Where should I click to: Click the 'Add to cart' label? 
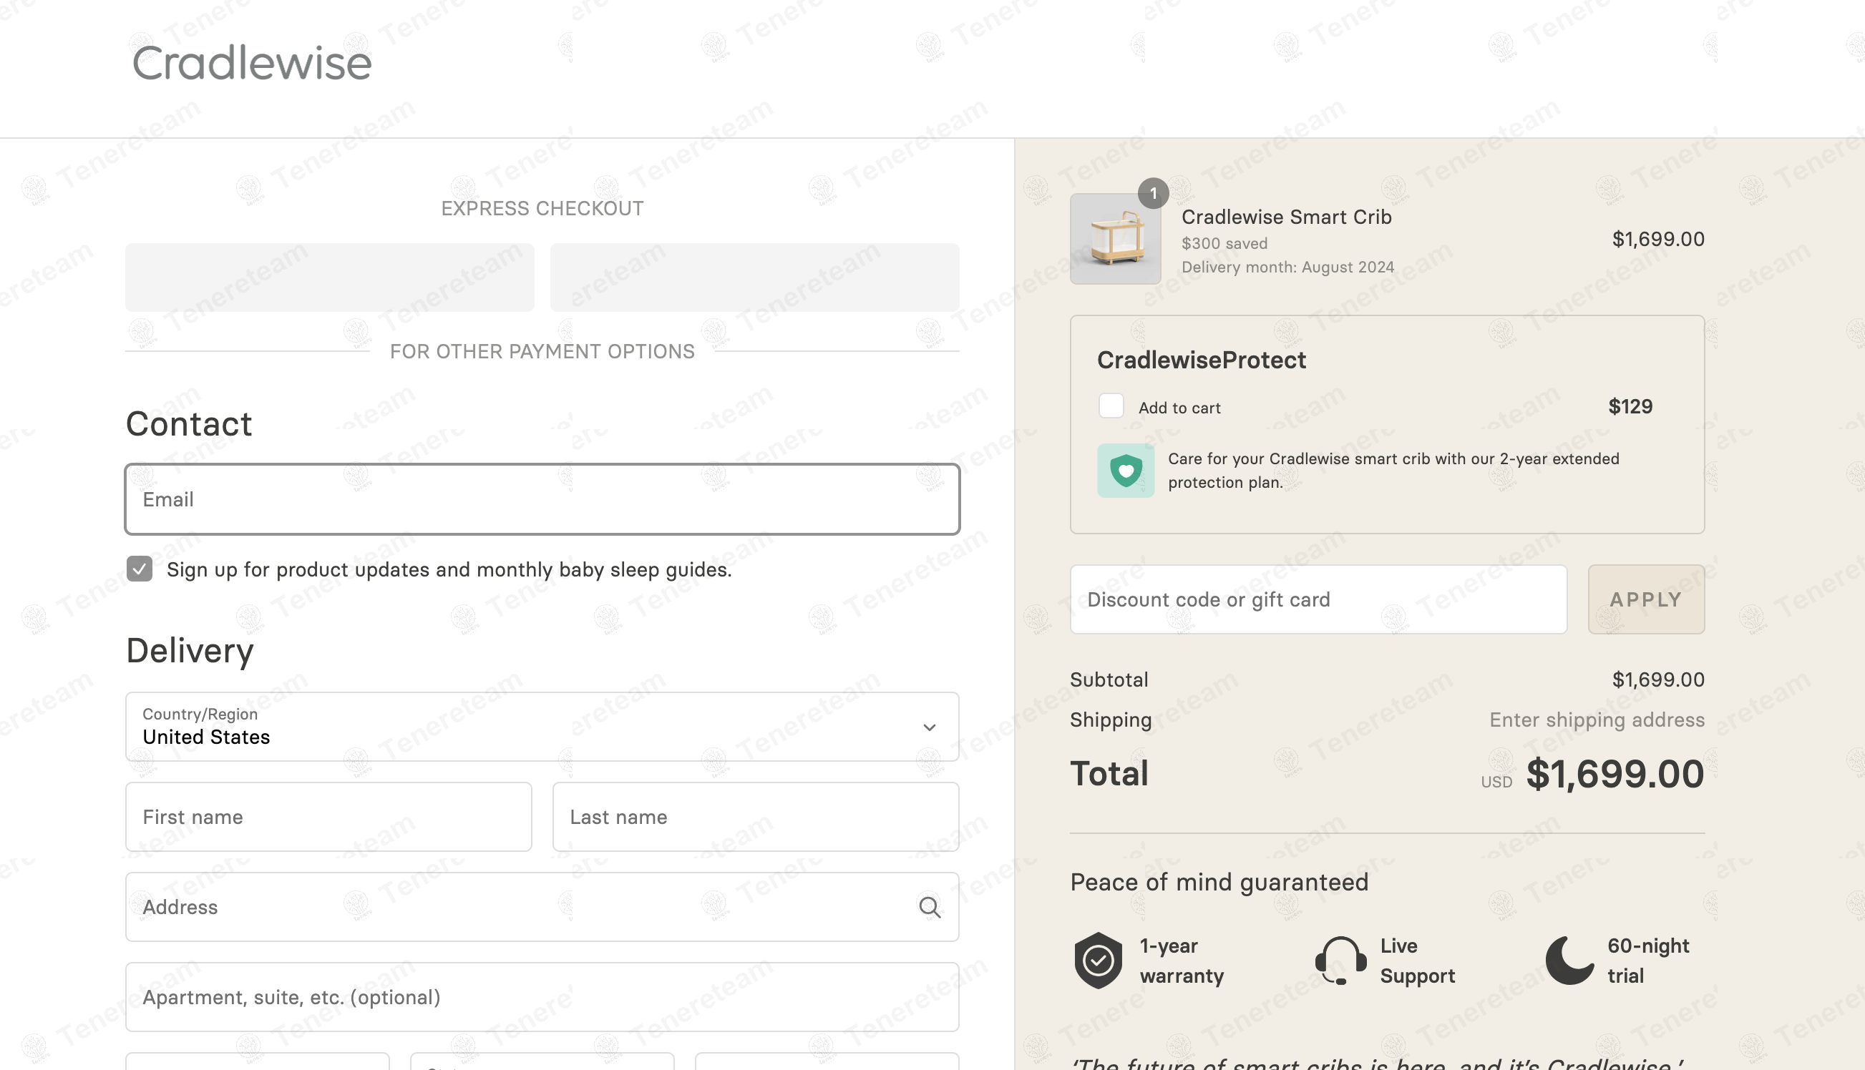tap(1179, 408)
